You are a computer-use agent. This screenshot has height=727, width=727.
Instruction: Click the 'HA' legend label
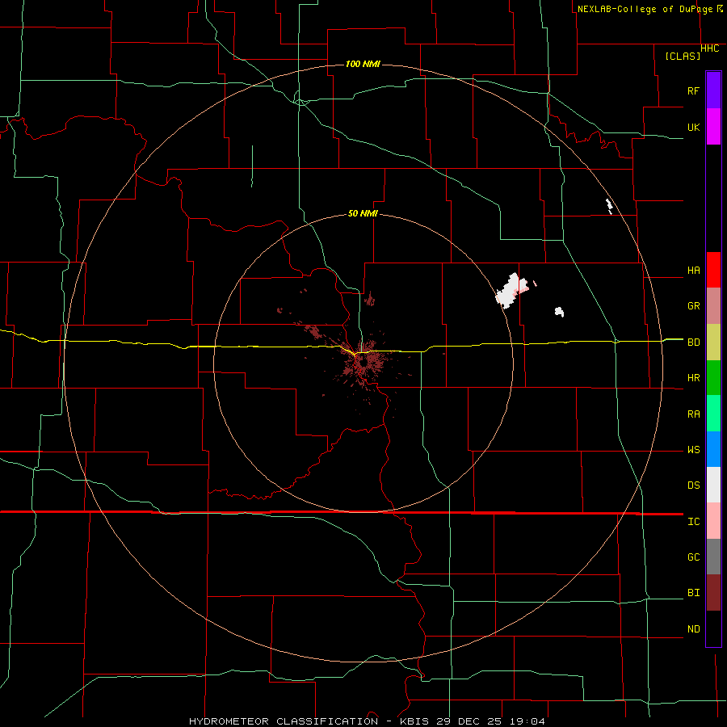(693, 271)
